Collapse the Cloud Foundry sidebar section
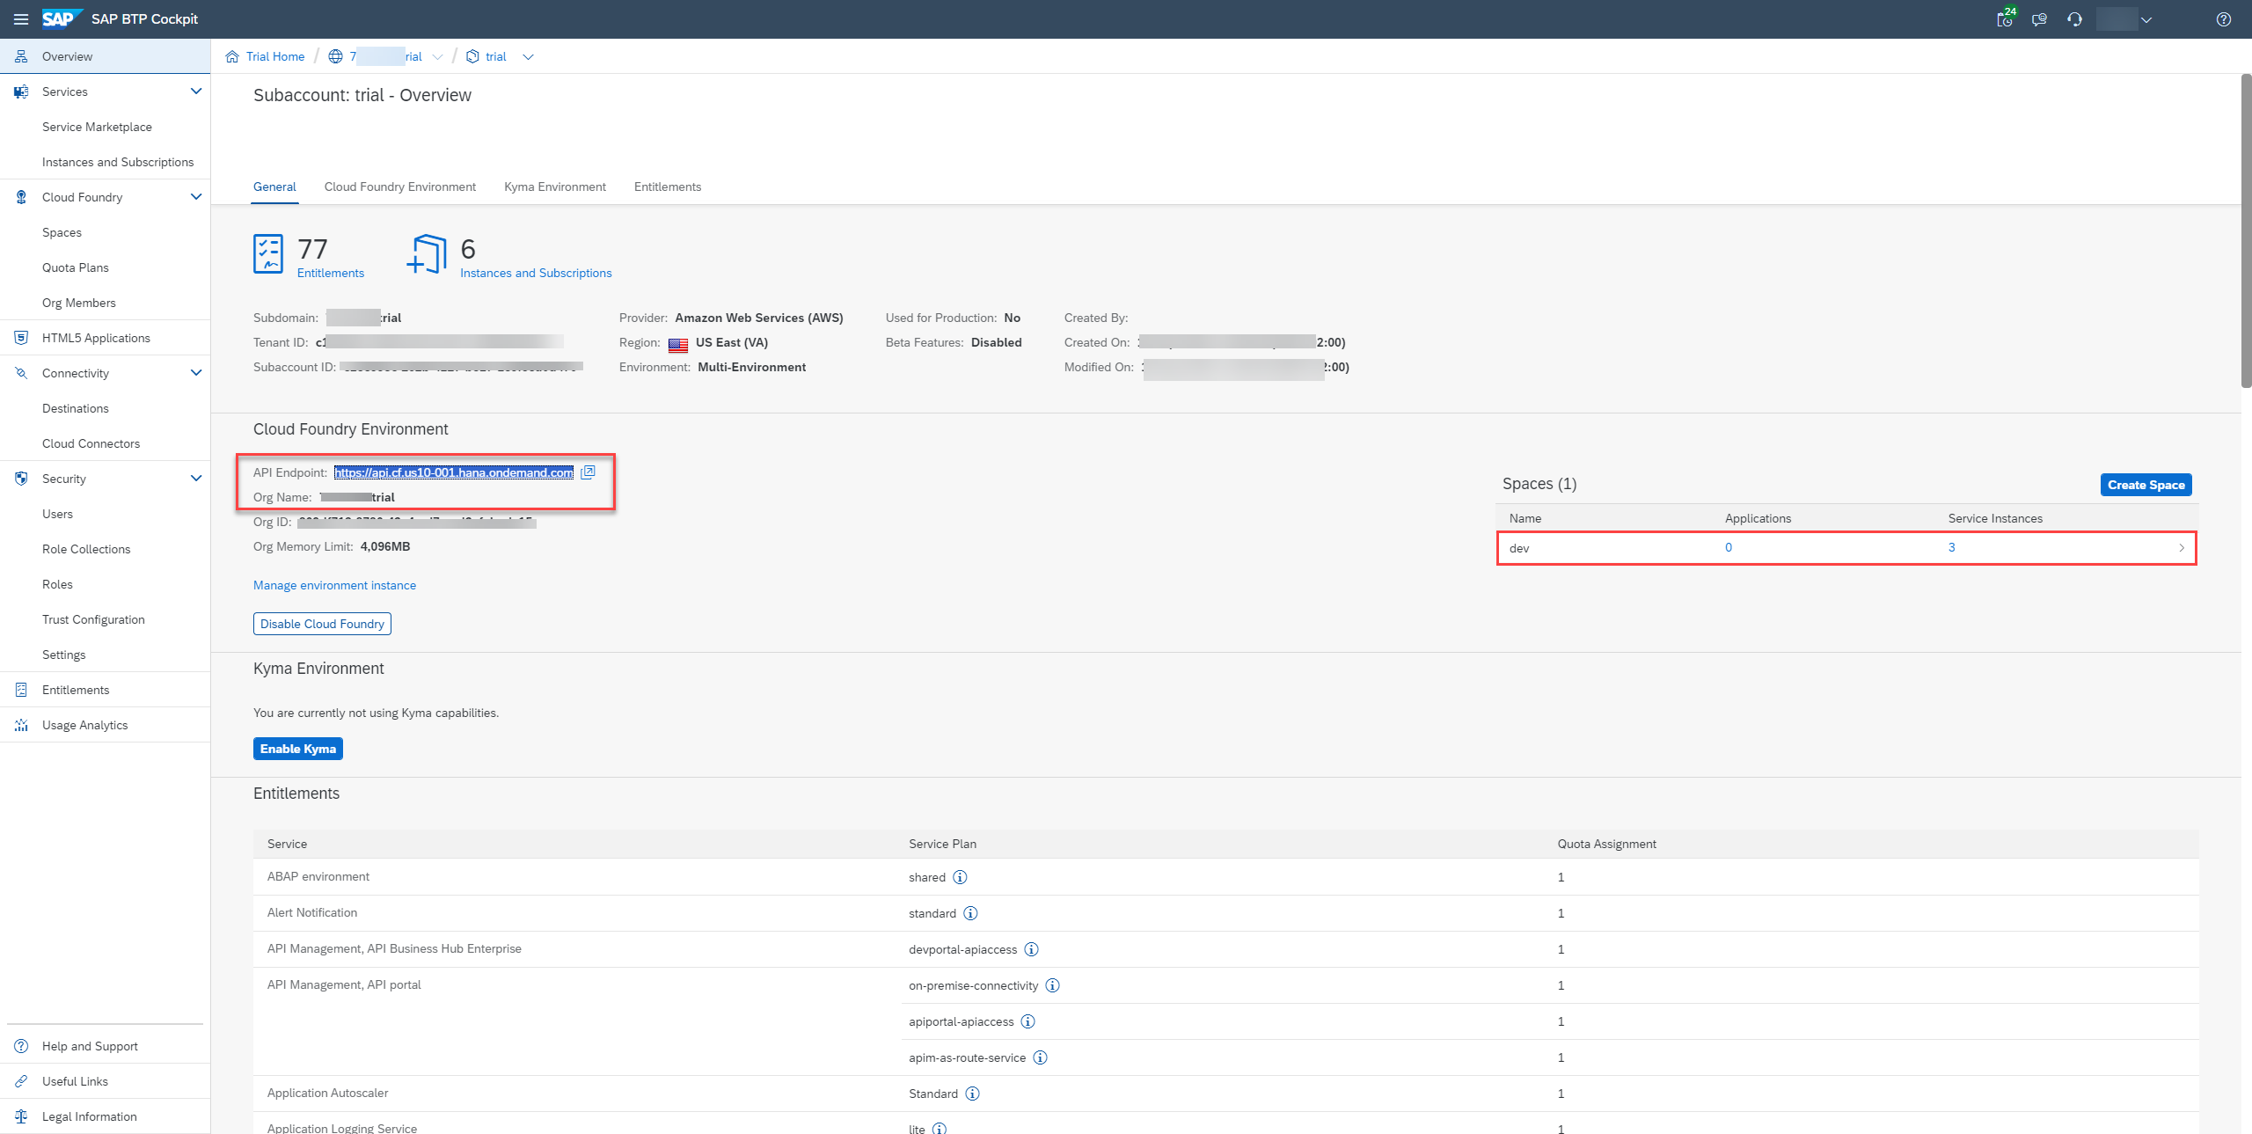 click(x=196, y=197)
